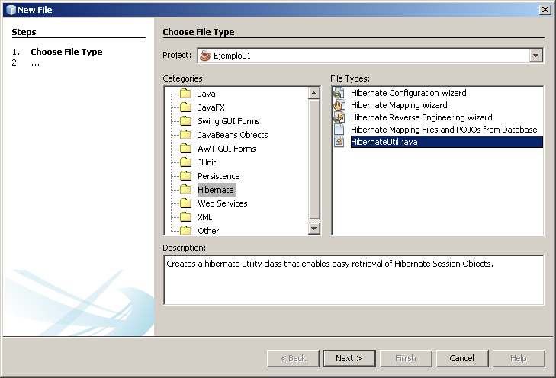Select the Swing GUI Forms category
Viewport: 556px width, 378px height.
tap(228, 121)
